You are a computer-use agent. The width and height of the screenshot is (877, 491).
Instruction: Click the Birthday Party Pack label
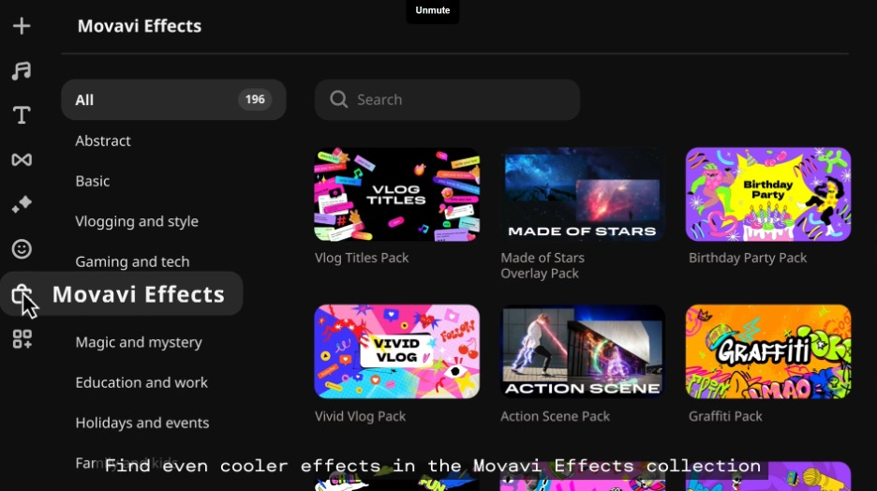coord(748,258)
